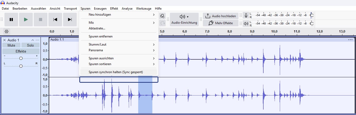Viewport: 356px width, 115px height.
Task: Close the open Spuren menu
Action: (x=85, y=9)
